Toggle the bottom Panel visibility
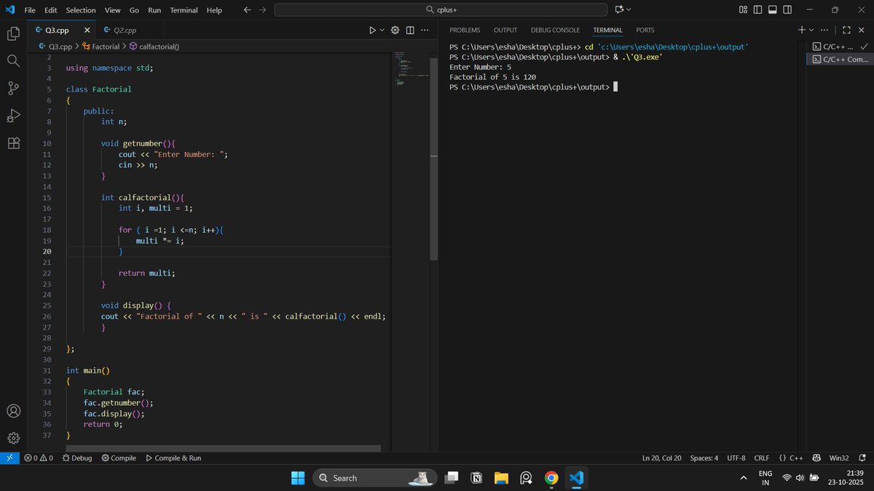The height and width of the screenshot is (491, 874). tap(772, 9)
